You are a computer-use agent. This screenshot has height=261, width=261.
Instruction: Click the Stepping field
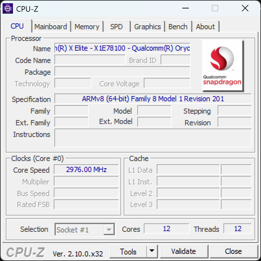pos(234,110)
